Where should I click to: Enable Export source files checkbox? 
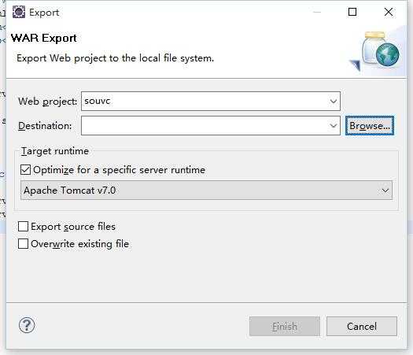(x=23, y=227)
